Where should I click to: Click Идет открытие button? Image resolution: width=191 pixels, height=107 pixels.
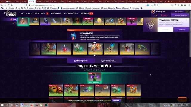coord(108,61)
